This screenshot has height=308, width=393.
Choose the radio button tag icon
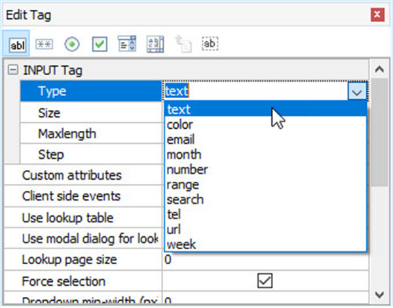[72, 44]
